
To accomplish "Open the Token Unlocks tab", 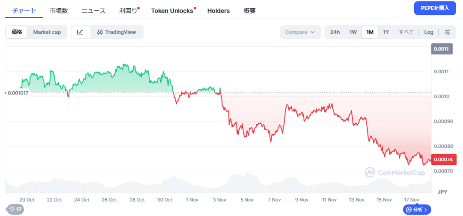I will (x=172, y=10).
